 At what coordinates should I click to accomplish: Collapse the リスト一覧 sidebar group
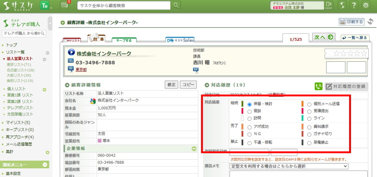click(48, 53)
